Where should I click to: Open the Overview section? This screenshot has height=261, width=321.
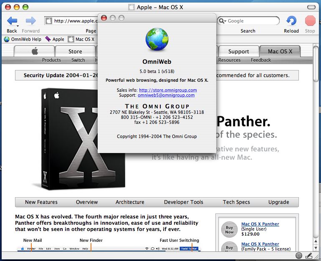(87, 202)
